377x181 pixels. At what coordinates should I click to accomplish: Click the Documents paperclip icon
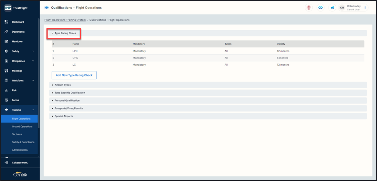pyautogui.click(x=6, y=32)
